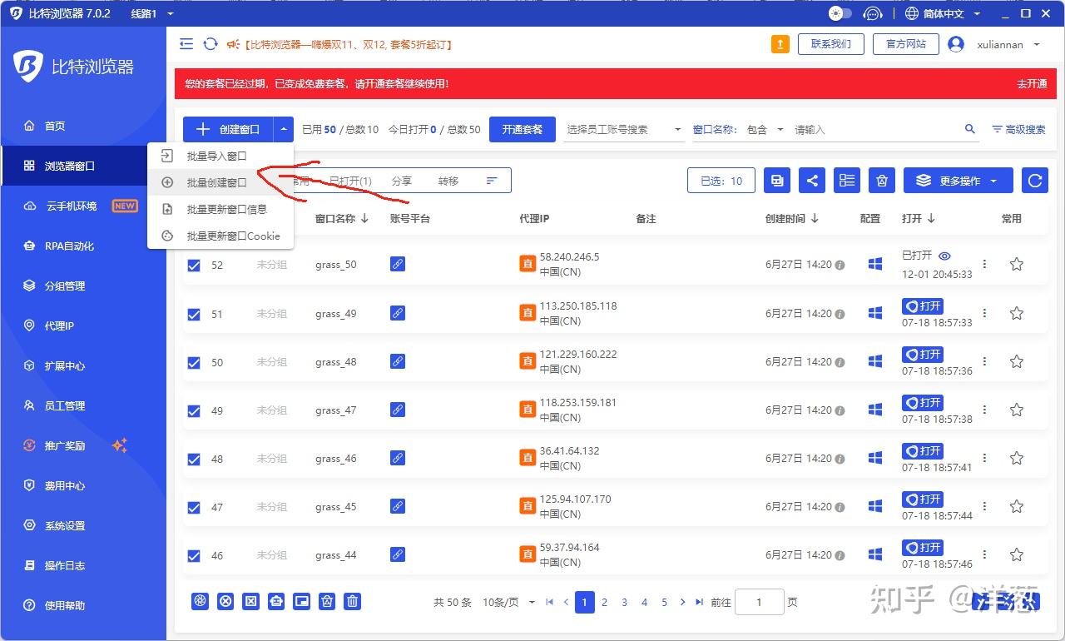This screenshot has width=1065, height=641.
Task: Click the 去开通 link in red banner
Action: point(1032,84)
